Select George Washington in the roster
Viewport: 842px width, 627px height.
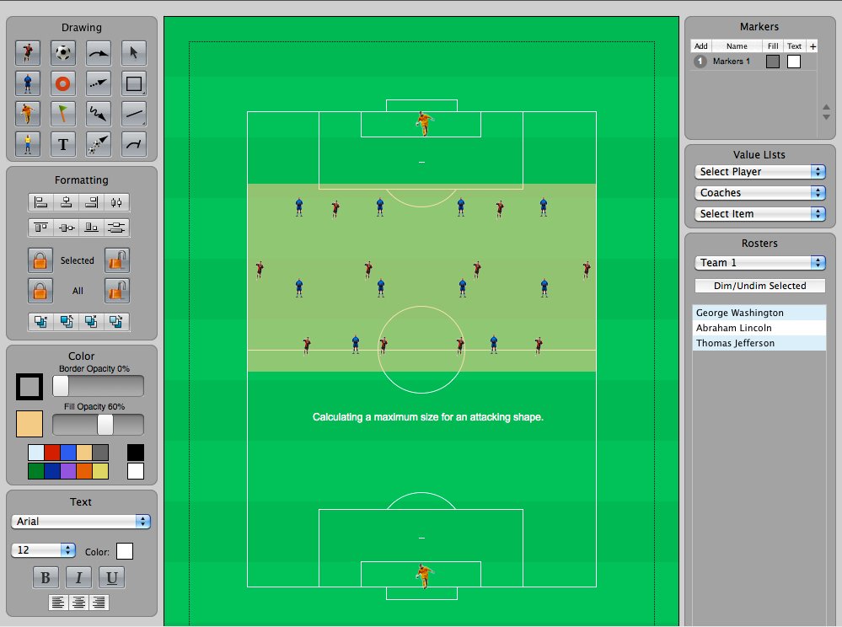[759, 313]
